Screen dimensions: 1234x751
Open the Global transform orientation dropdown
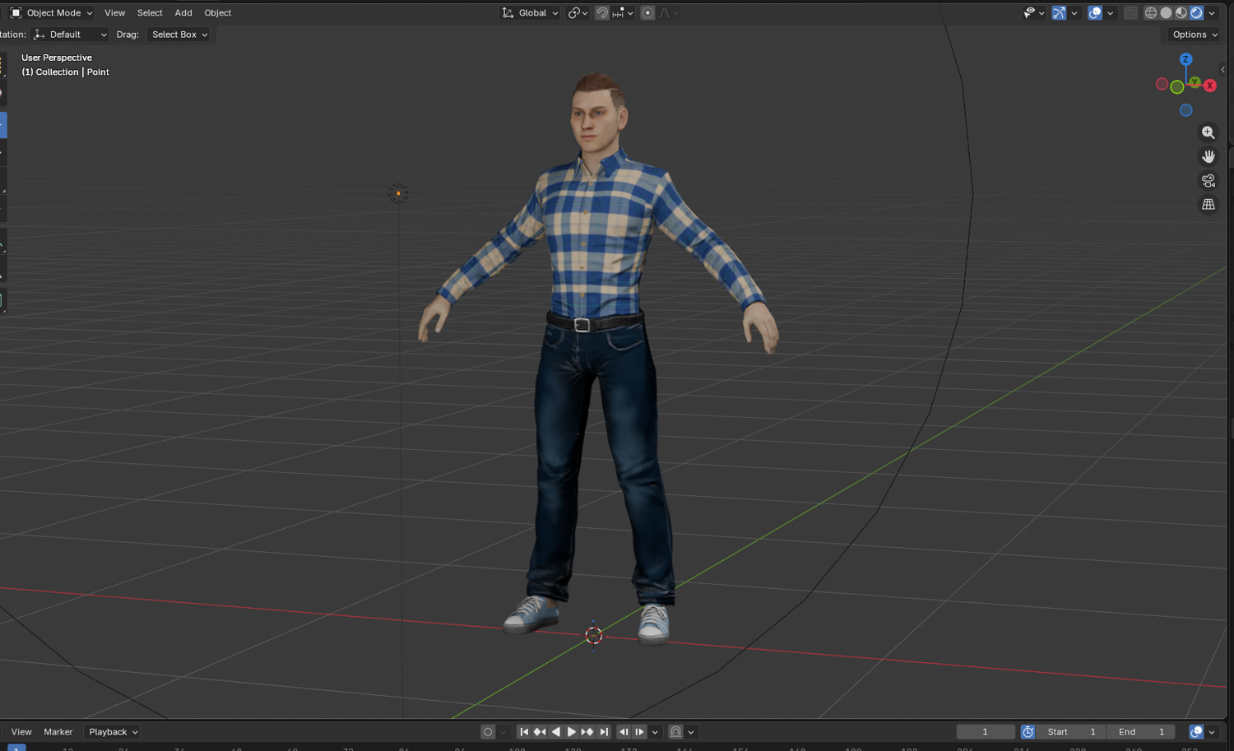click(x=530, y=12)
